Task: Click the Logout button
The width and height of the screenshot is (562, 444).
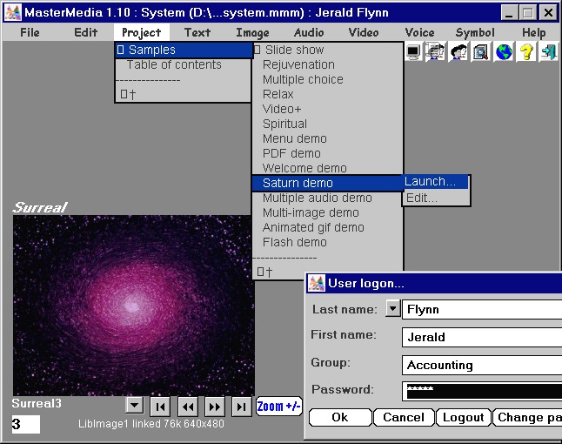Action: (x=464, y=418)
